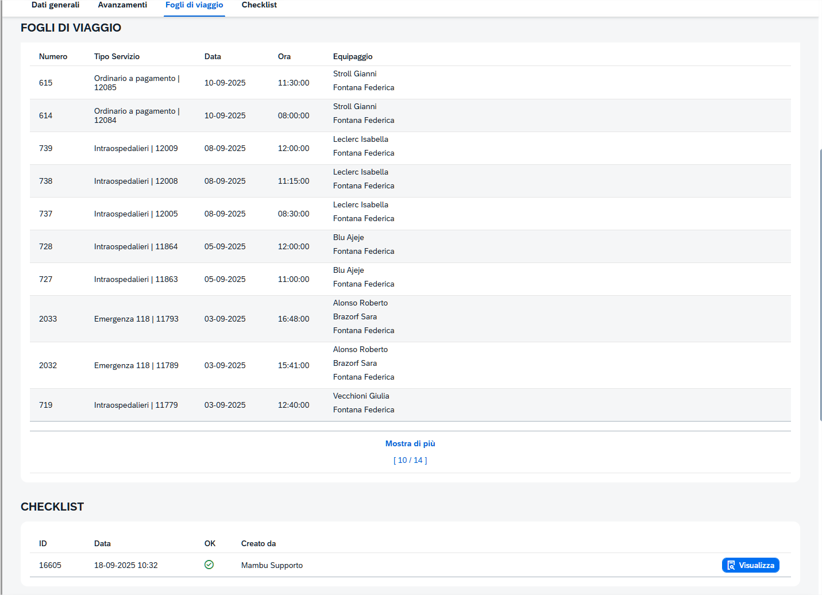
Task: Select travel sheet 614 row
Action: [46, 115]
